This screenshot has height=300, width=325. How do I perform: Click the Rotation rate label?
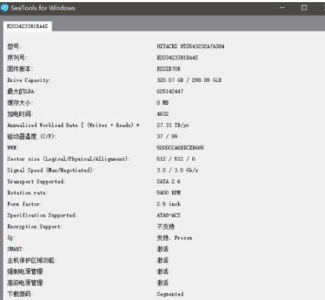27,193
